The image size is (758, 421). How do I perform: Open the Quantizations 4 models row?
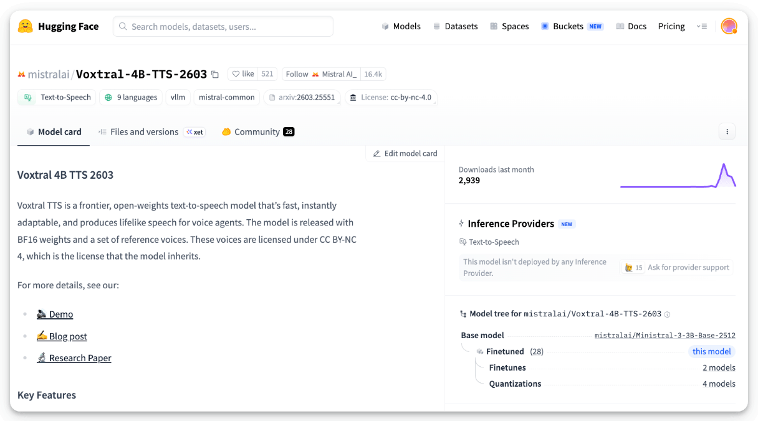pyautogui.click(x=612, y=384)
